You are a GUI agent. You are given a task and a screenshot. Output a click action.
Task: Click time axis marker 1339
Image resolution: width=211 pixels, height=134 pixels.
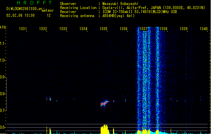pos(184,29)
